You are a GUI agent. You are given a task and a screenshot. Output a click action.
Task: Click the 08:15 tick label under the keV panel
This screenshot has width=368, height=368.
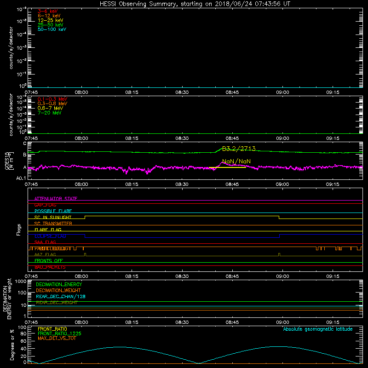[132, 92]
